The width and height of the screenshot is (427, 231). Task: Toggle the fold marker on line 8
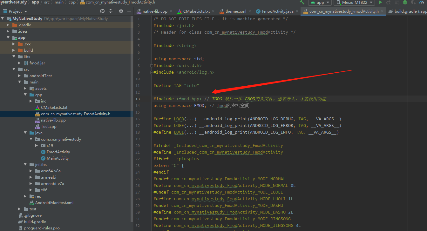click(152, 66)
